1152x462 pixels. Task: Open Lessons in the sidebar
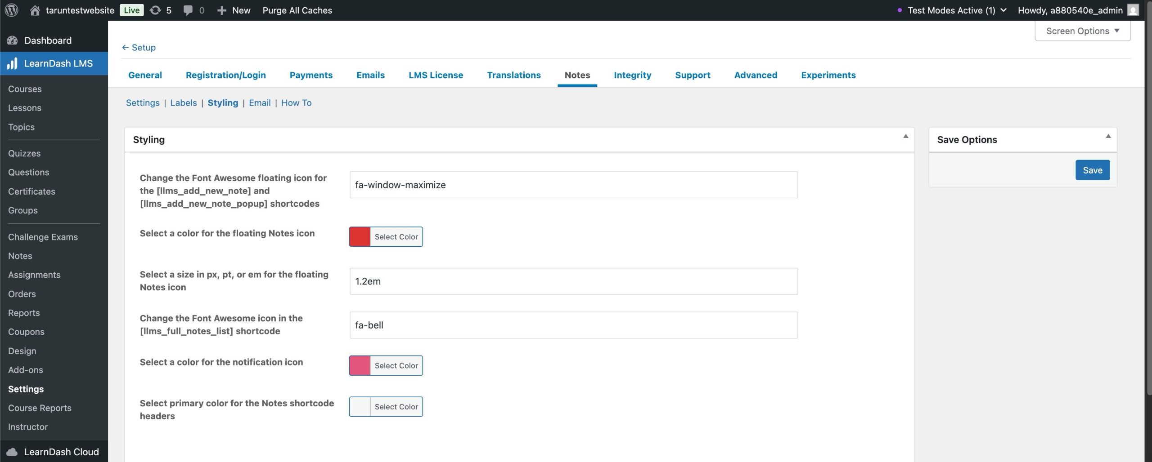[25, 108]
